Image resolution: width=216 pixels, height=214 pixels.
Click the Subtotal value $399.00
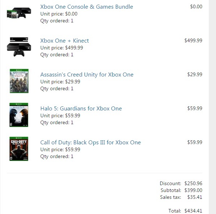coord(193,190)
